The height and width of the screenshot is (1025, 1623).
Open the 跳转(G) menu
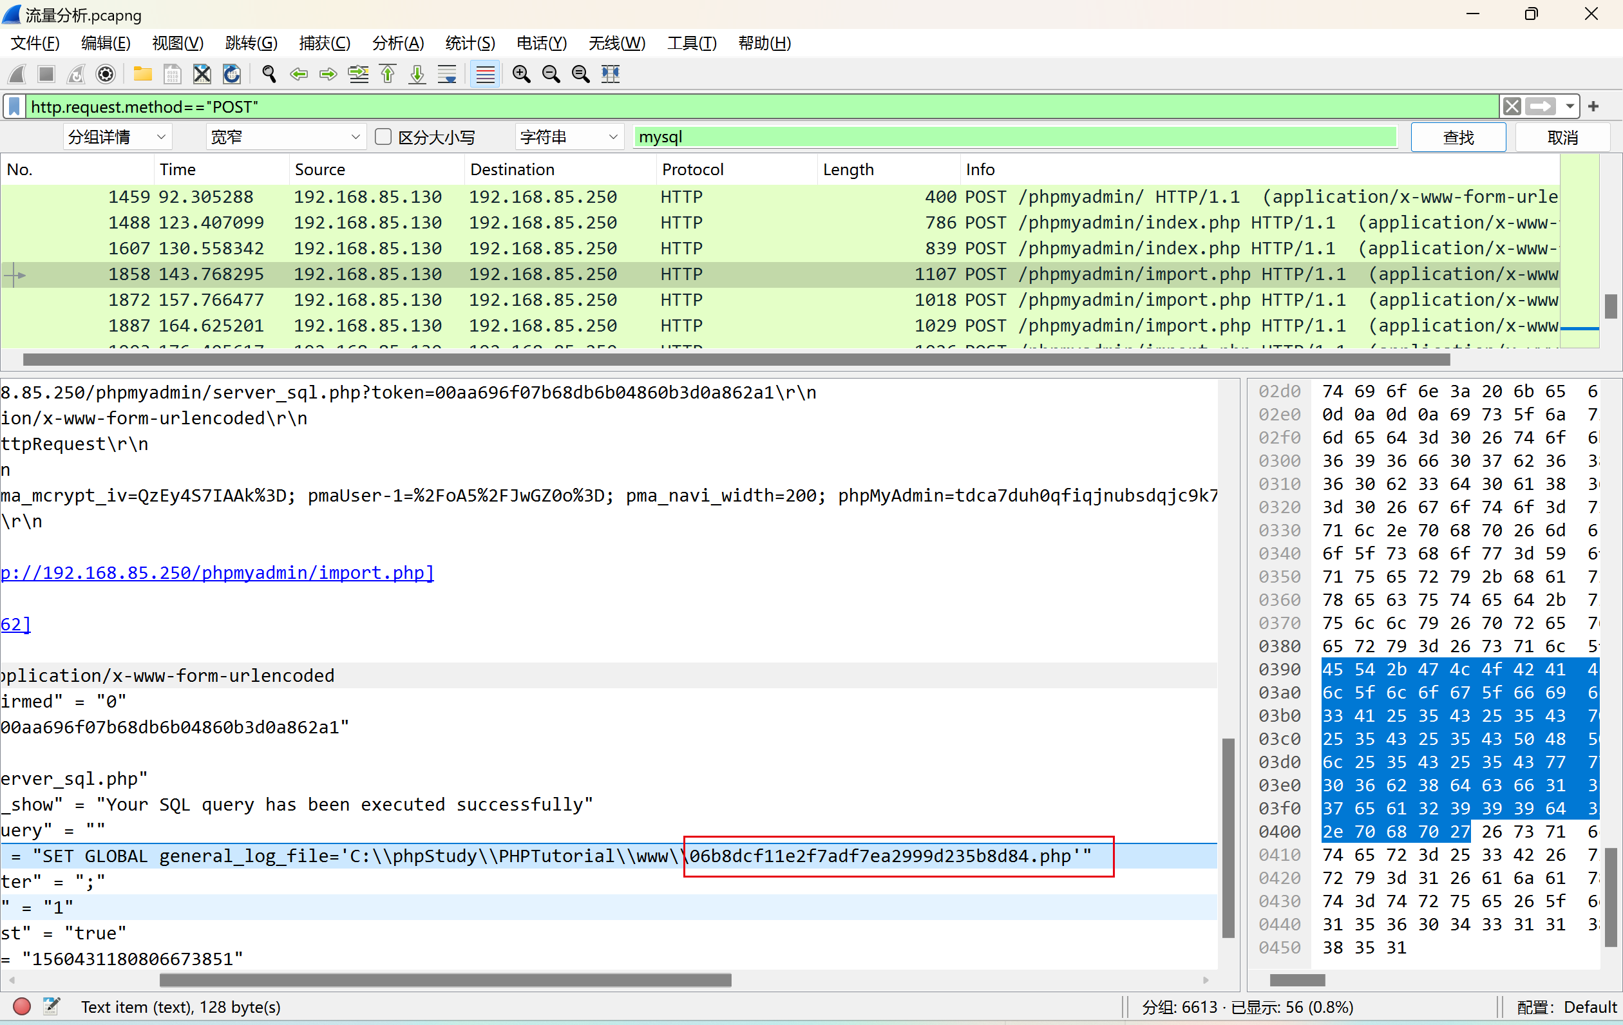251,43
